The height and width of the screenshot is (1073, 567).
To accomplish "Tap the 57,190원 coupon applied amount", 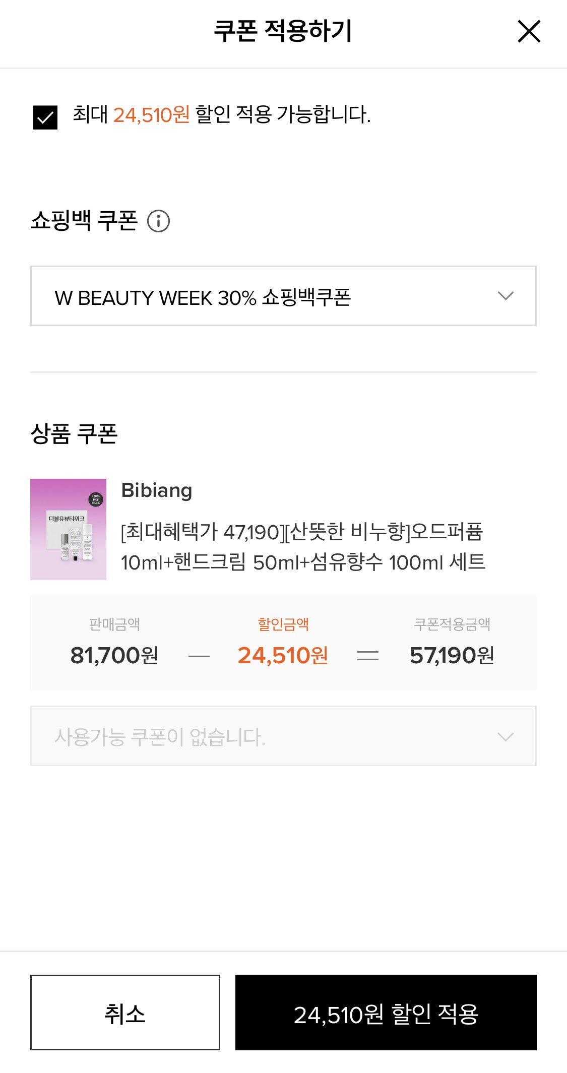I will click(x=452, y=655).
